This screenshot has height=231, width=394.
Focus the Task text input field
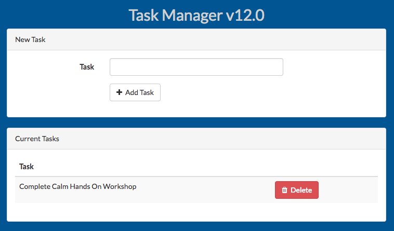[x=196, y=67]
